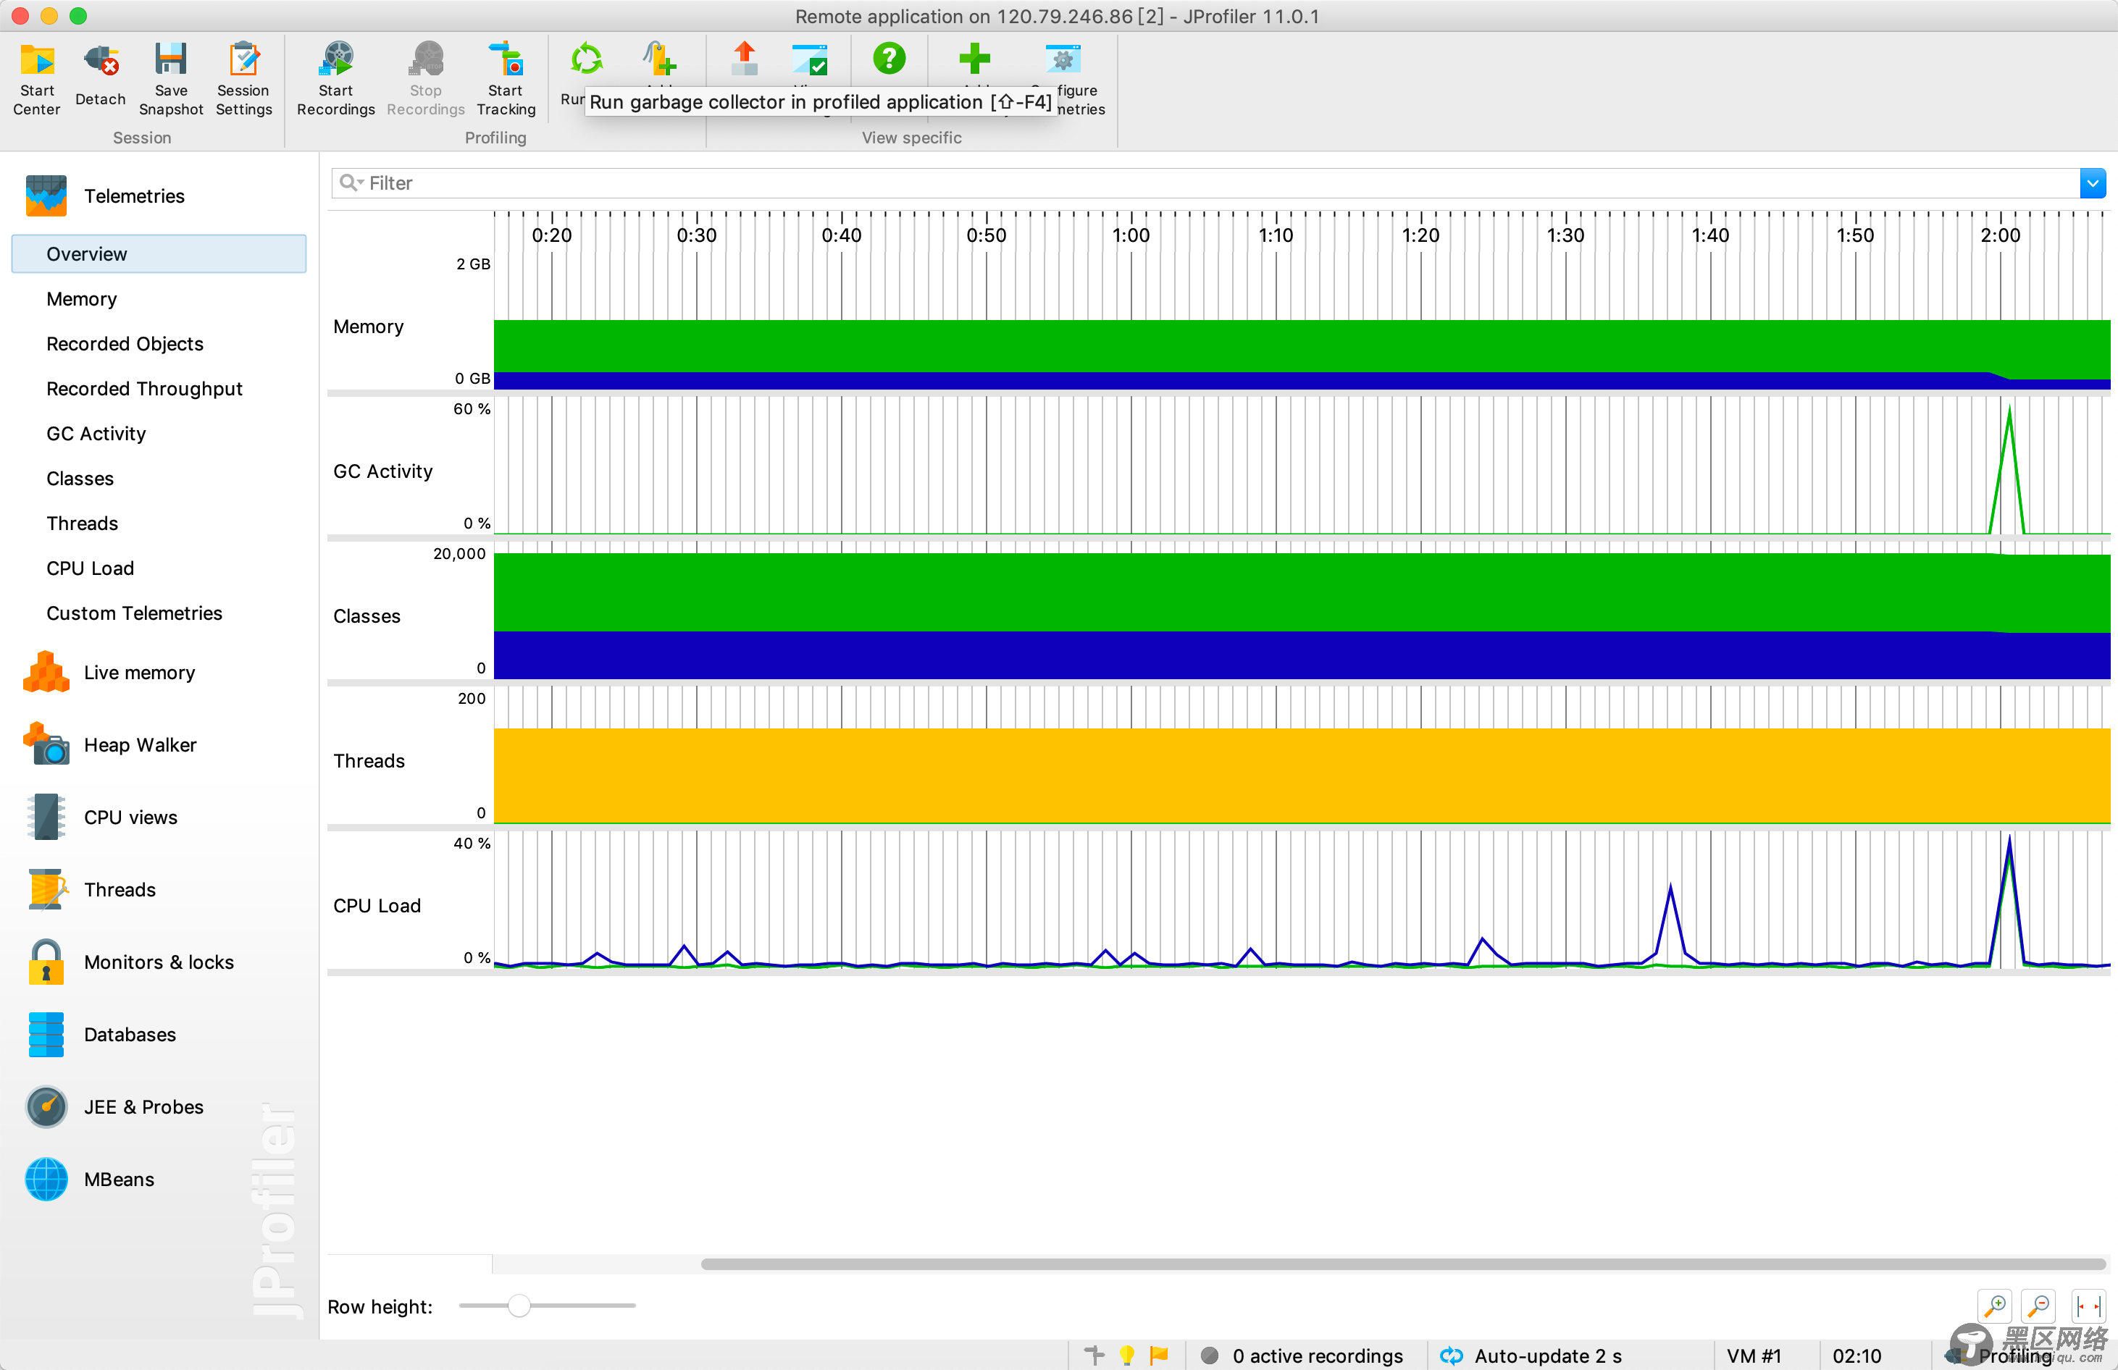Open the MBeans section
This screenshot has height=1370, width=2118.
[91, 1180]
